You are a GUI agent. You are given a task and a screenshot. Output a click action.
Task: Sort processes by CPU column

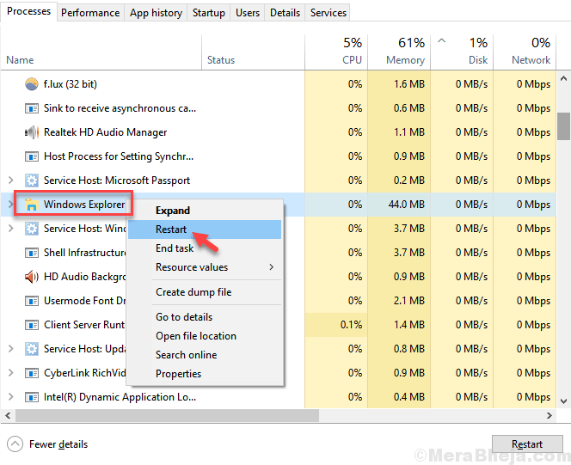336,52
